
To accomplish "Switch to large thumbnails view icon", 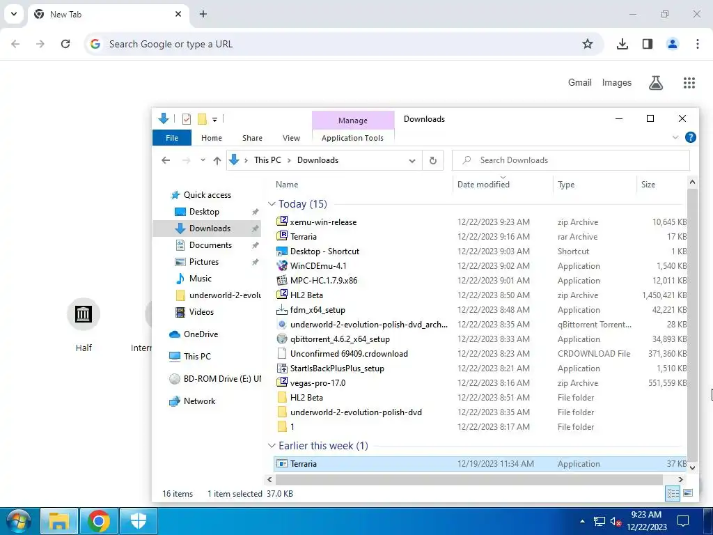I will pos(688,493).
